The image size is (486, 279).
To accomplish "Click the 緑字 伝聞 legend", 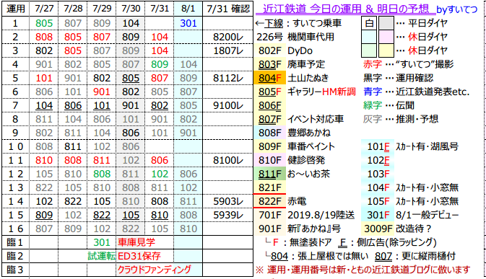I will (x=389, y=105).
